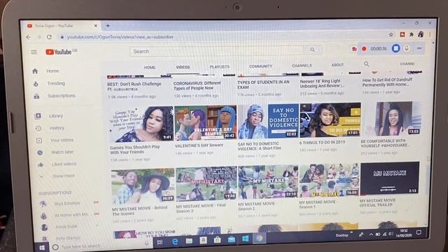
Task: Open My Mistake Movie Season 2 thumbnail
Action: pyautogui.click(x=268, y=182)
